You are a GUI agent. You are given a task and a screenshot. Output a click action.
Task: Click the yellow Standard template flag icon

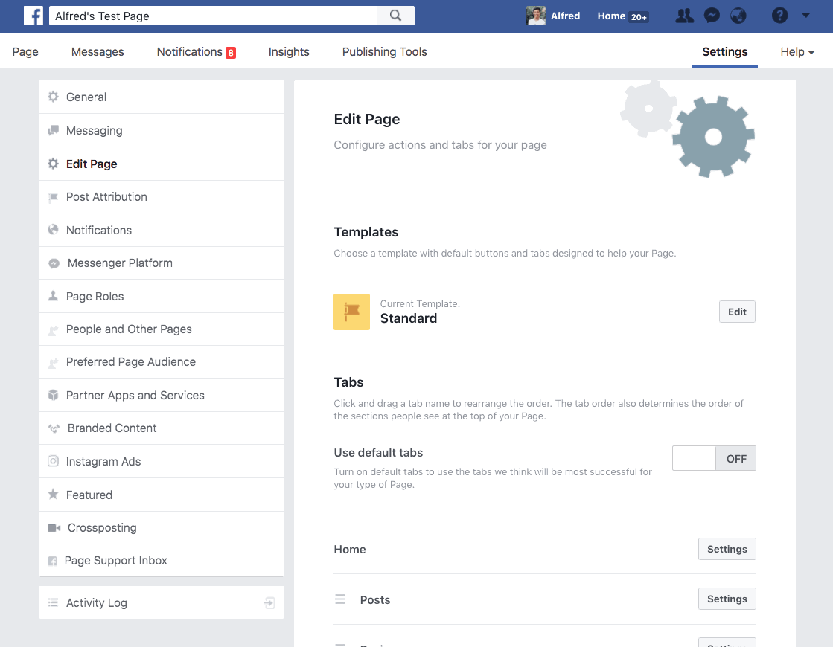click(351, 312)
